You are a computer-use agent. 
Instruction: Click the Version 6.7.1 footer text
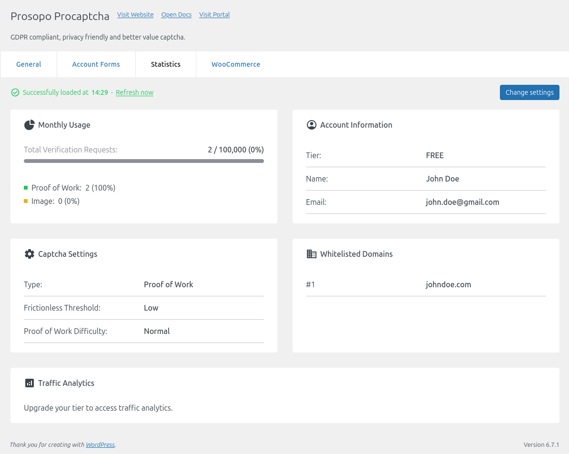tap(541, 444)
